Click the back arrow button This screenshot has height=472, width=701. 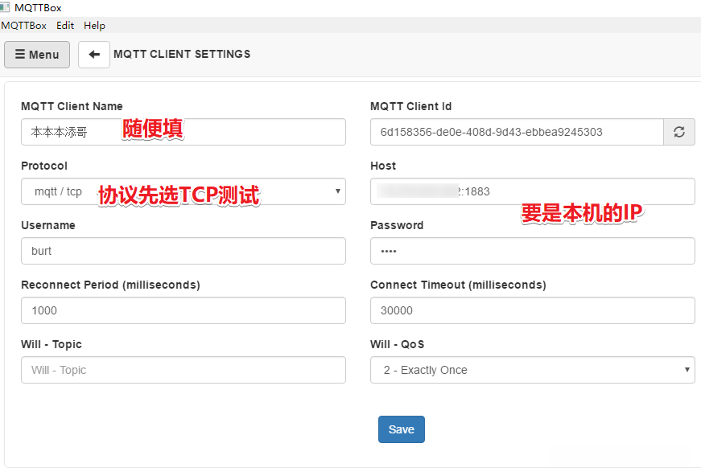tap(94, 55)
